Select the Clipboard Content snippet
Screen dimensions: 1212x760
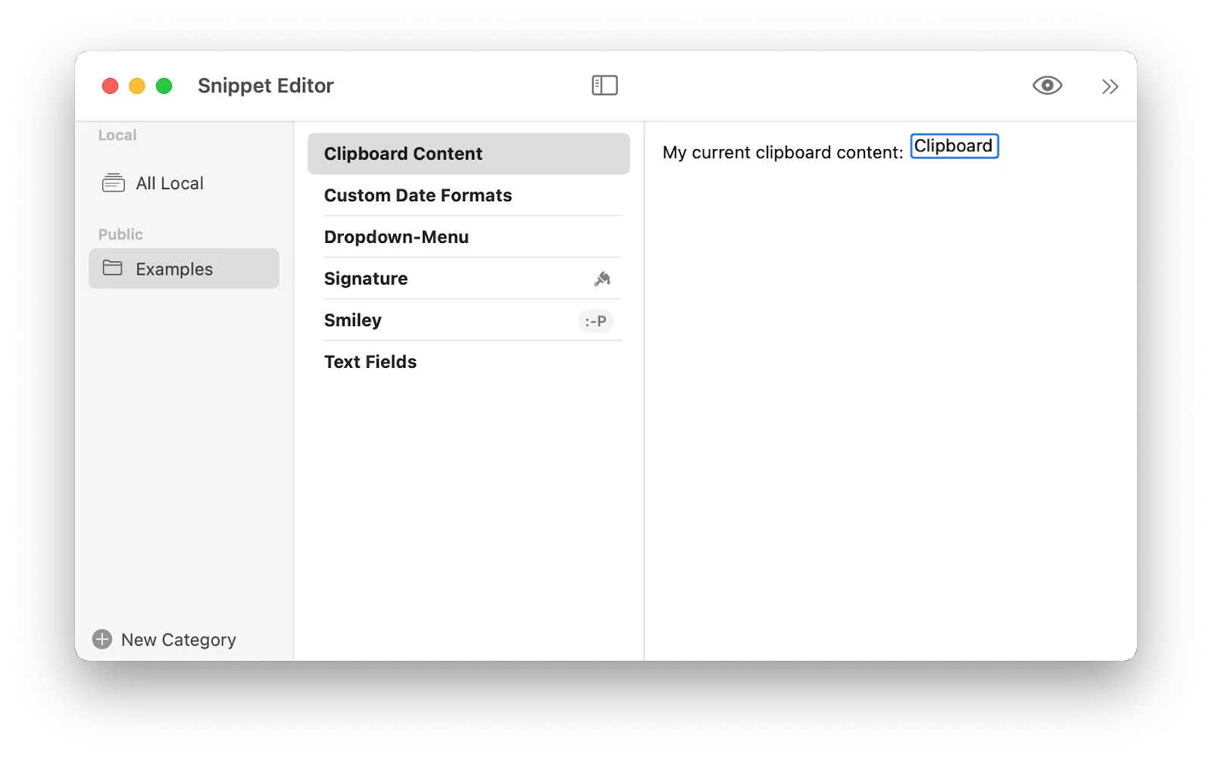coord(403,153)
